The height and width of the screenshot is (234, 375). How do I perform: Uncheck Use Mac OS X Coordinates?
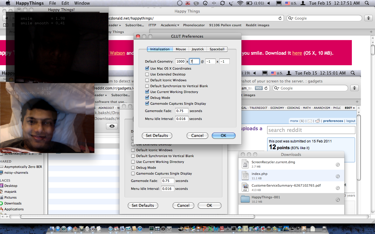coord(147,68)
